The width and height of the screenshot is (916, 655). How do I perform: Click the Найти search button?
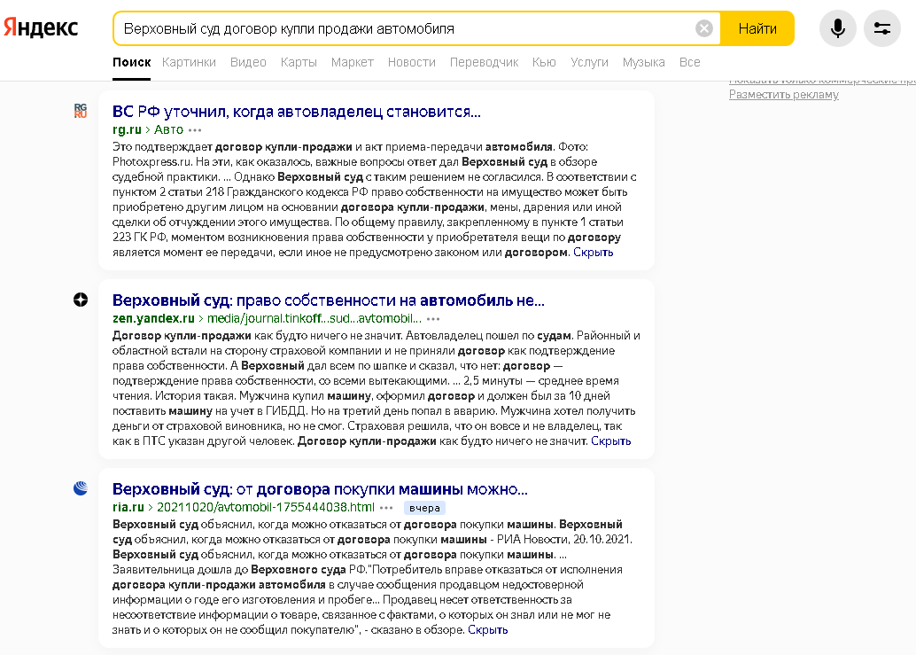(757, 28)
